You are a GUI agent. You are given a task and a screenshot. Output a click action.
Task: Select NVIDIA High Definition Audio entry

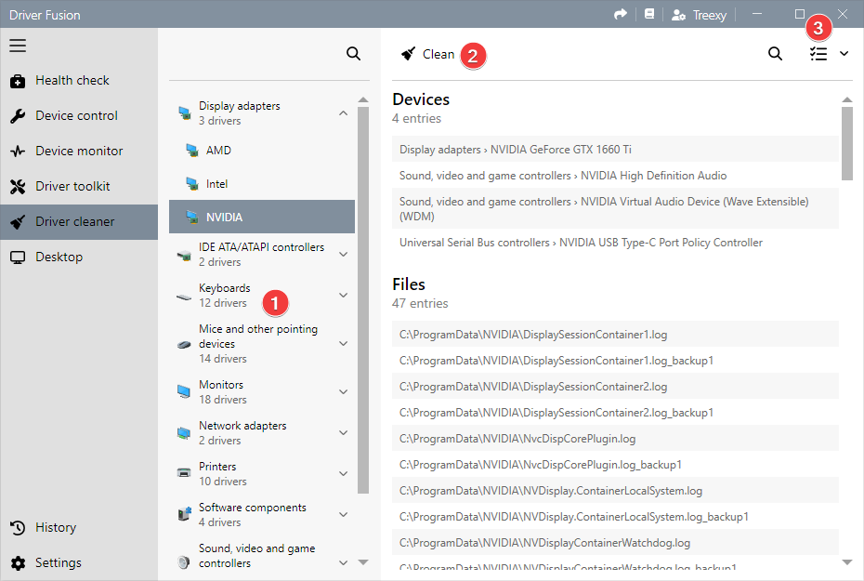(x=616, y=176)
